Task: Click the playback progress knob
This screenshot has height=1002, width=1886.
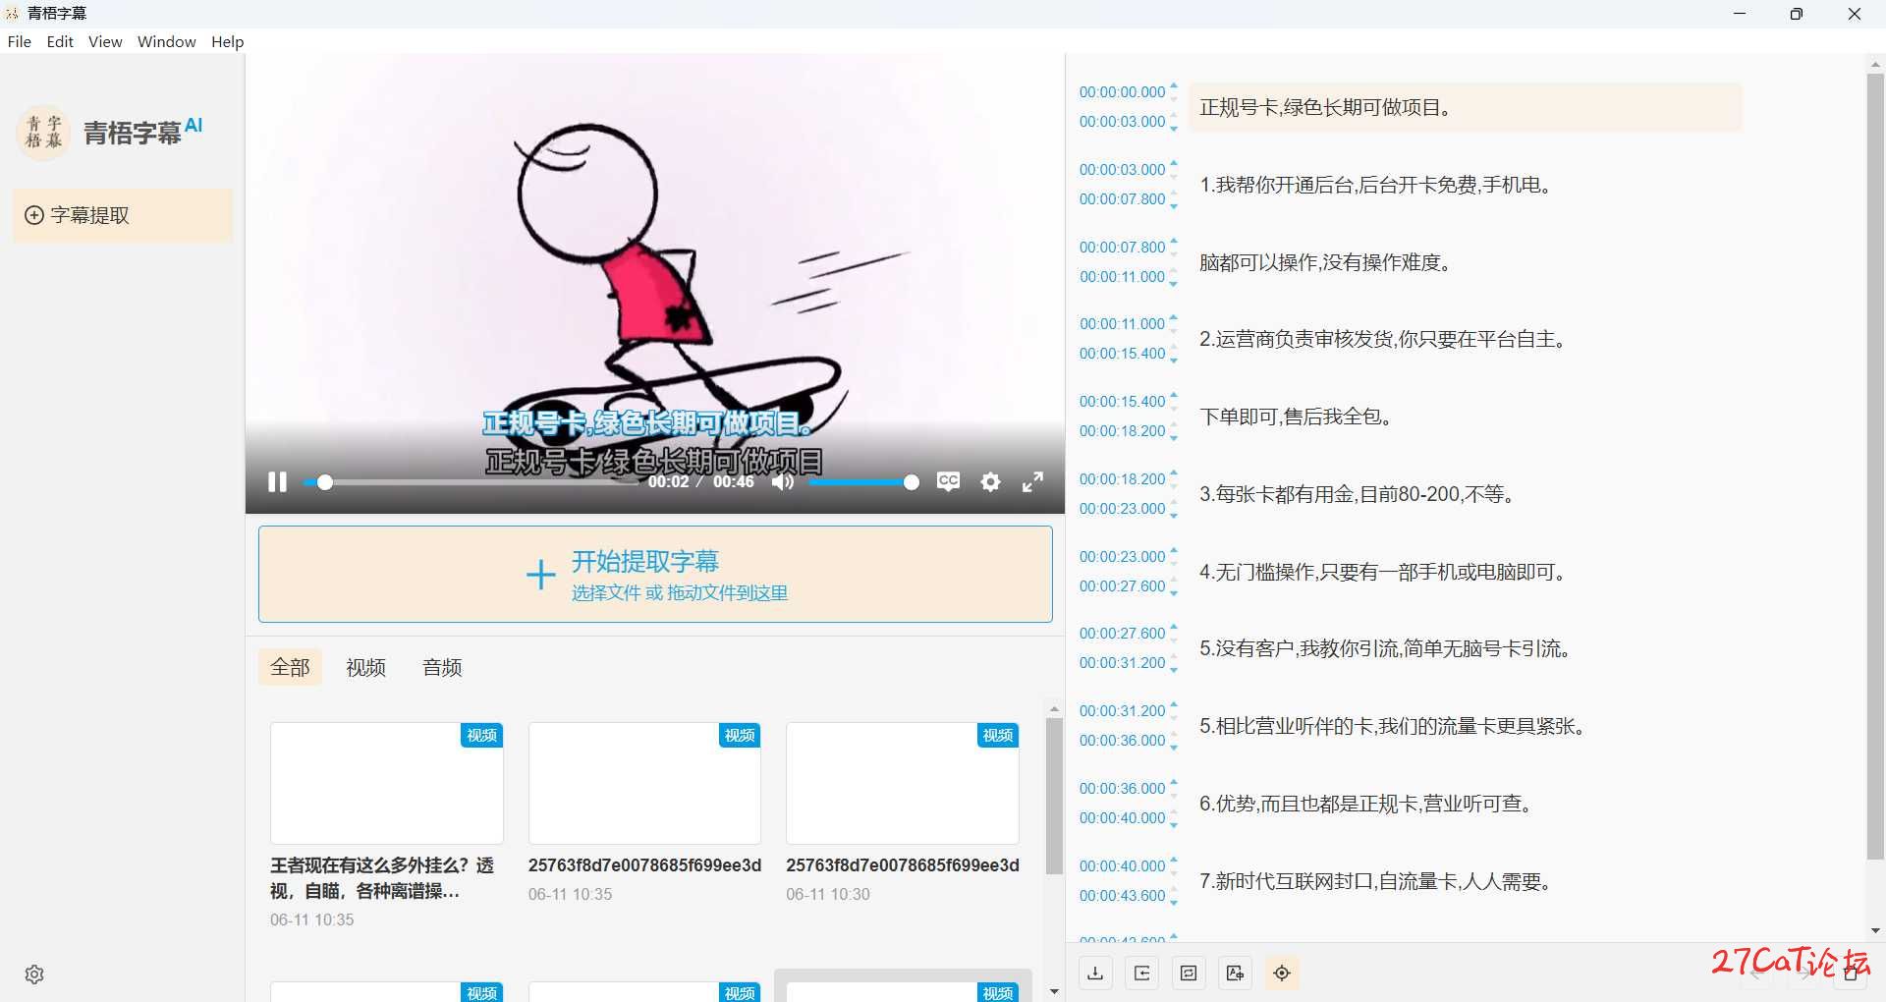Action: click(325, 482)
